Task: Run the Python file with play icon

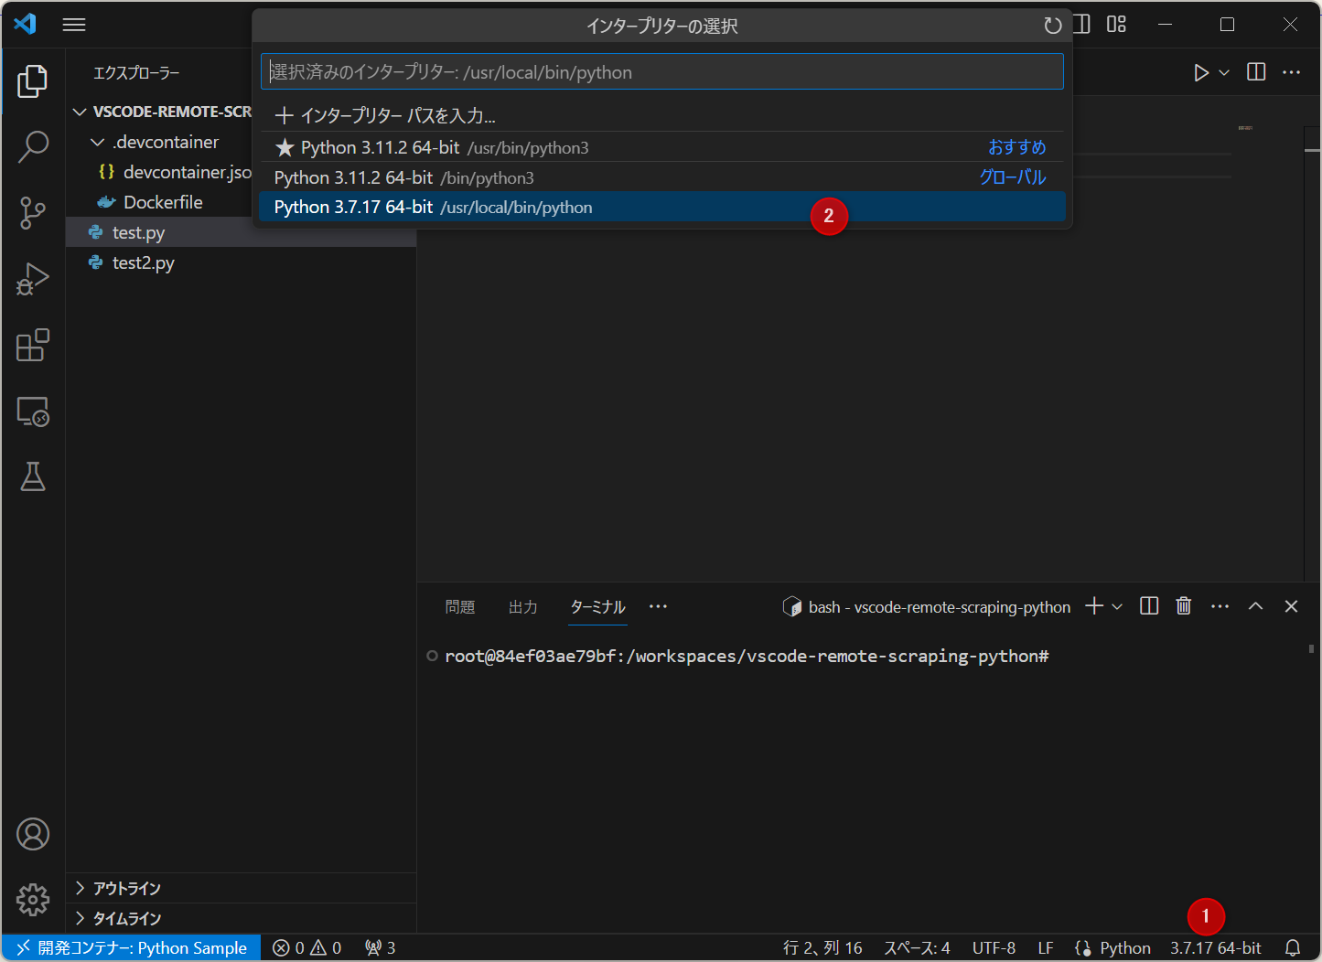Action: [1201, 72]
